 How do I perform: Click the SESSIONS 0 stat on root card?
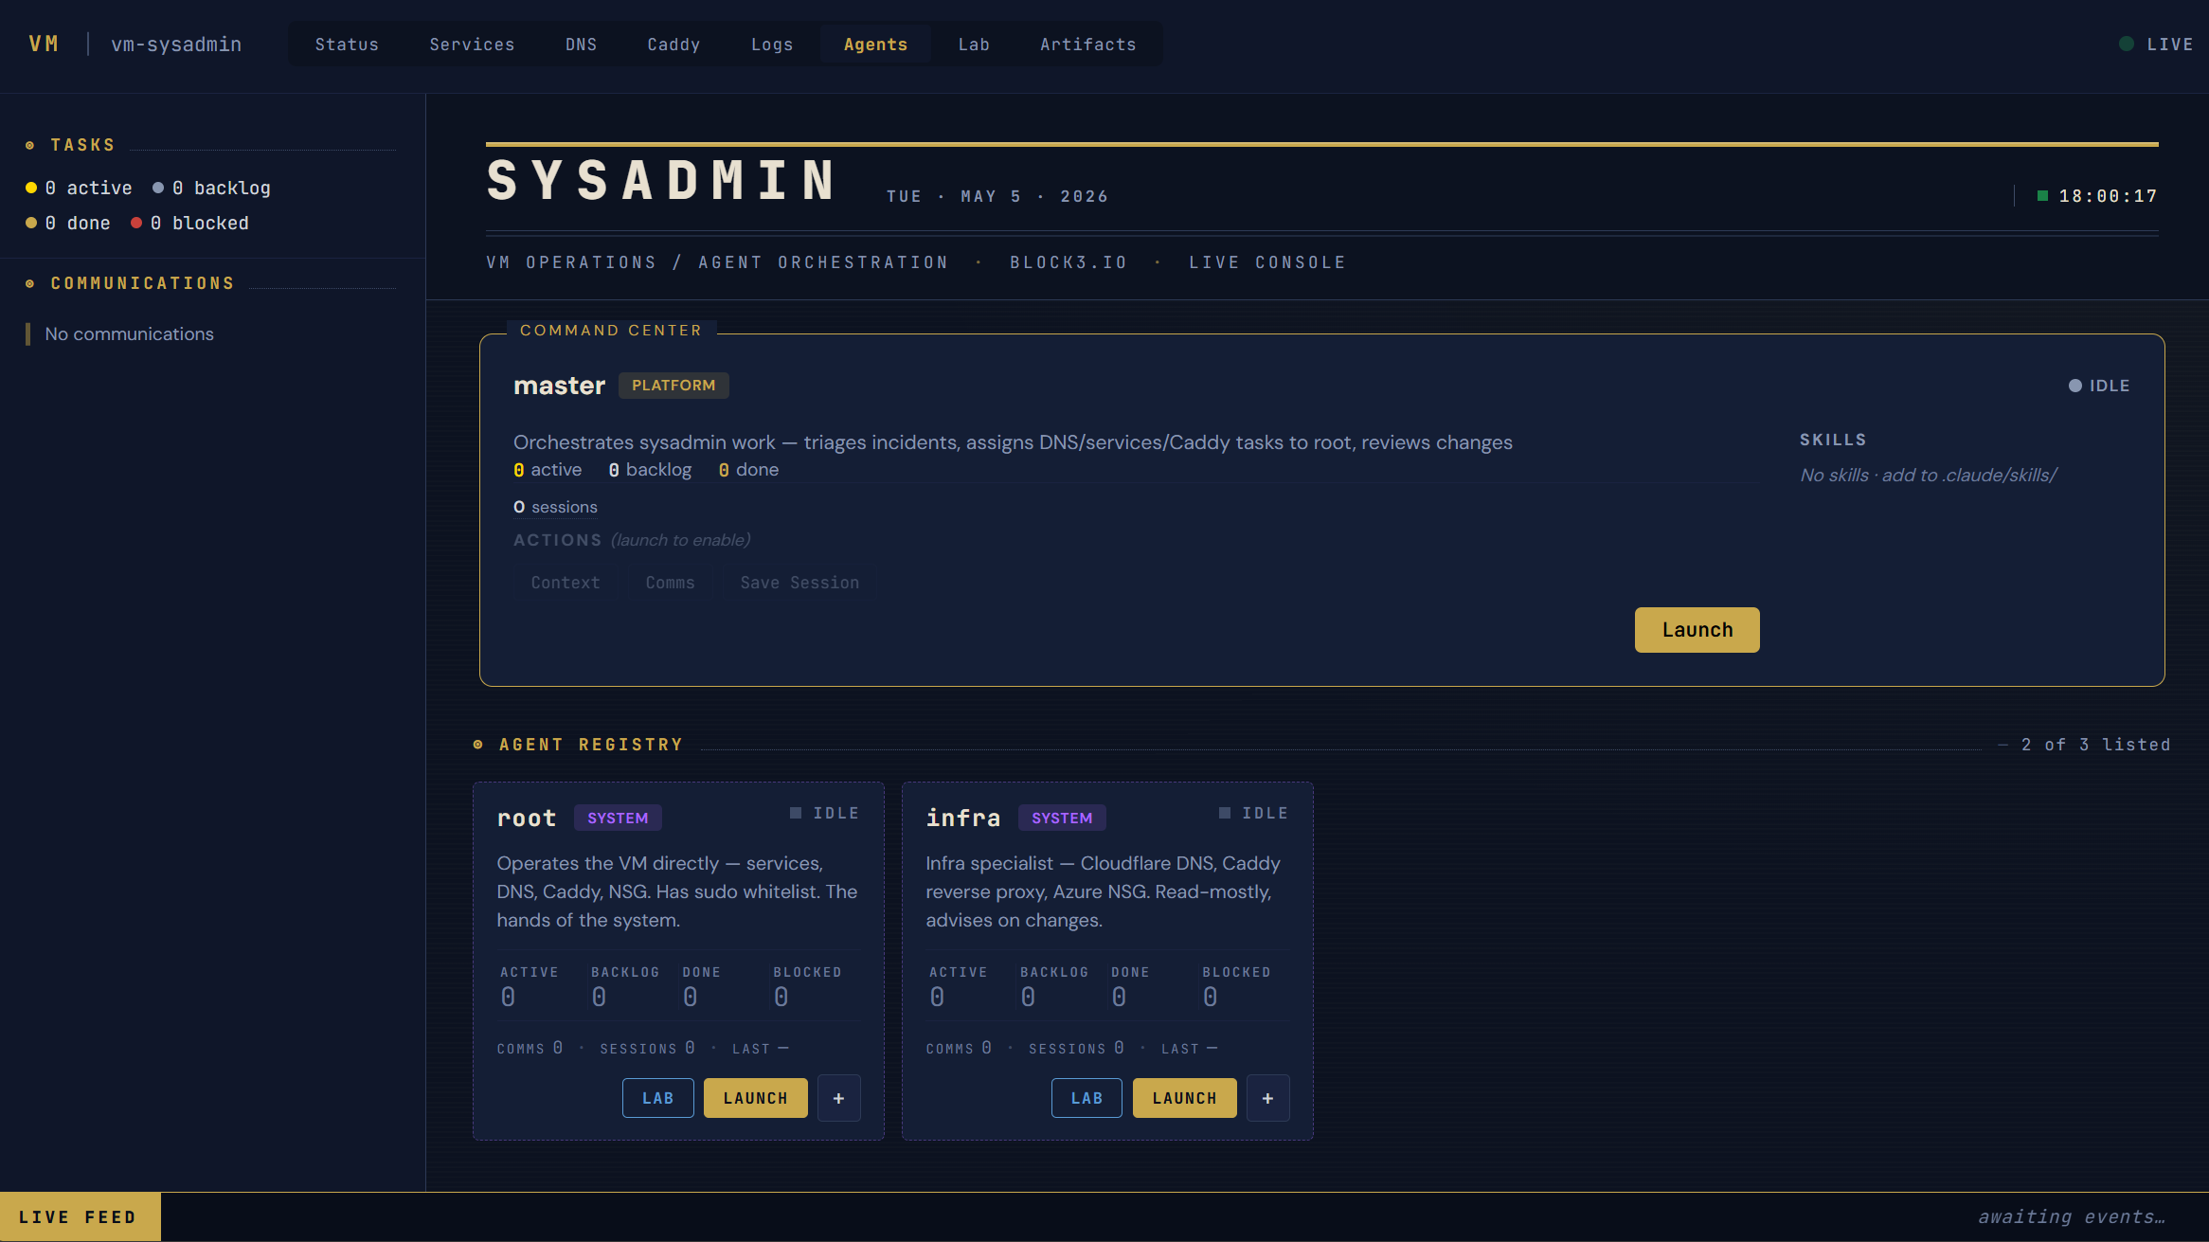(x=647, y=1048)
